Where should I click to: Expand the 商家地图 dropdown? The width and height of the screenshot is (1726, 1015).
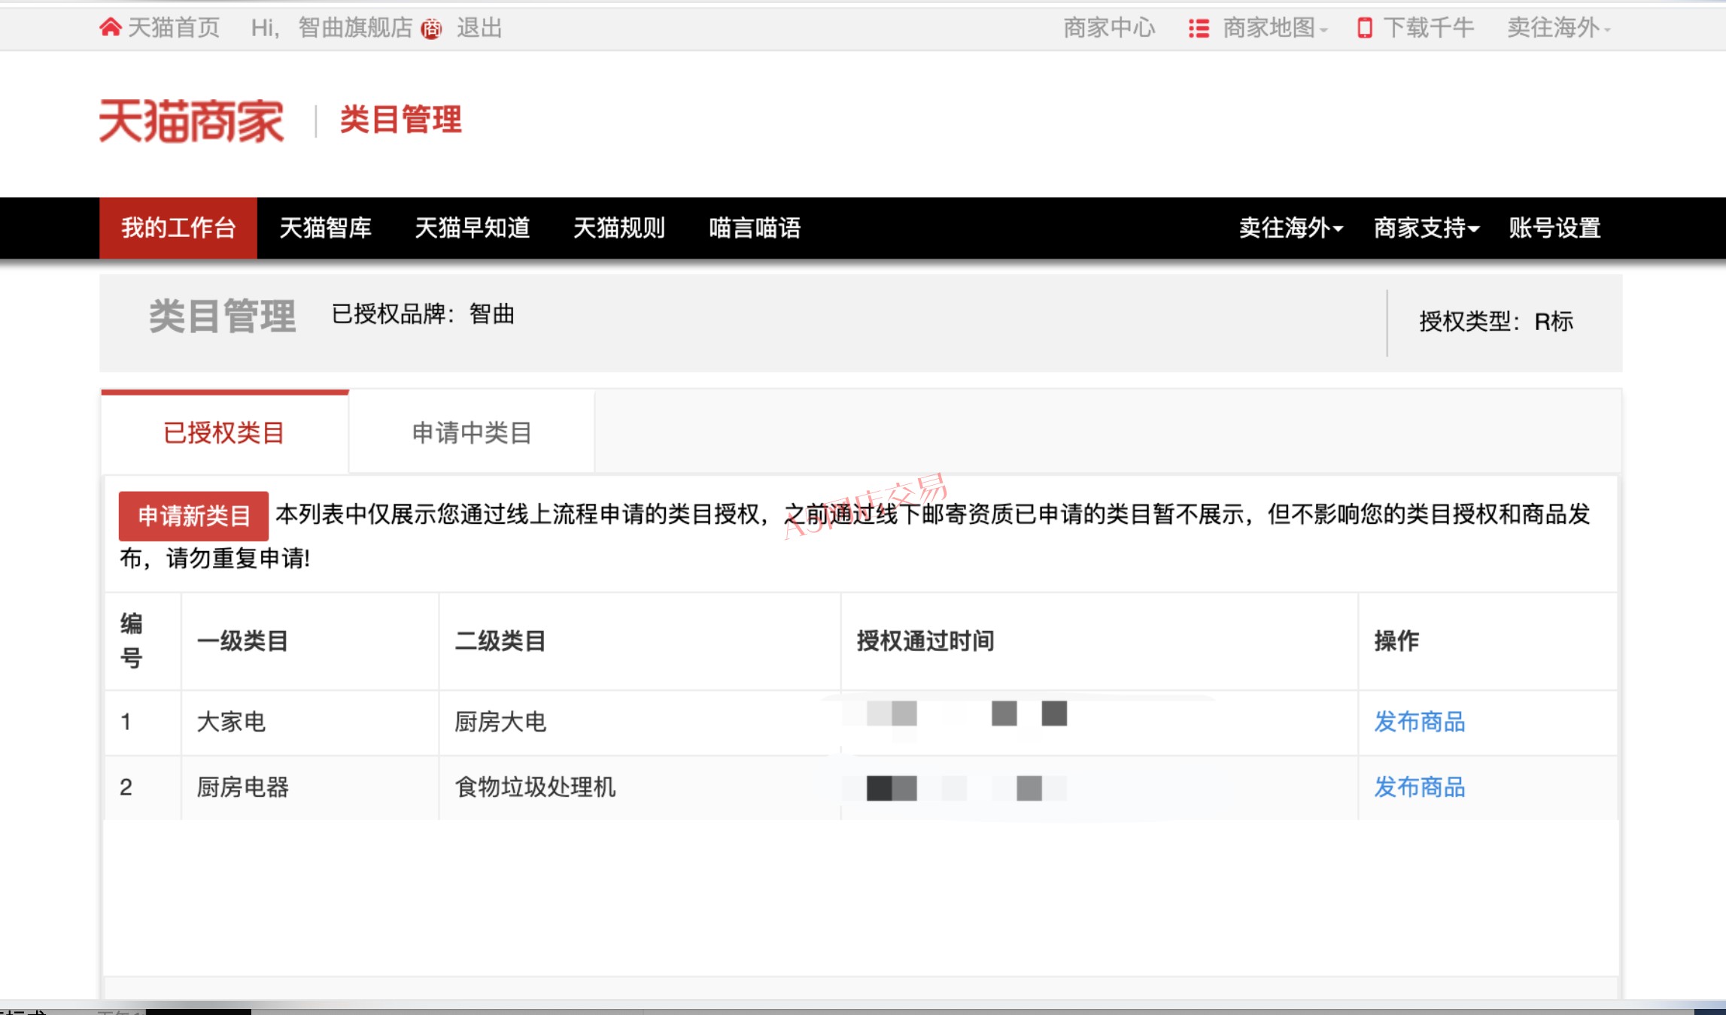pyautogui.click(x=1275, y=28)
